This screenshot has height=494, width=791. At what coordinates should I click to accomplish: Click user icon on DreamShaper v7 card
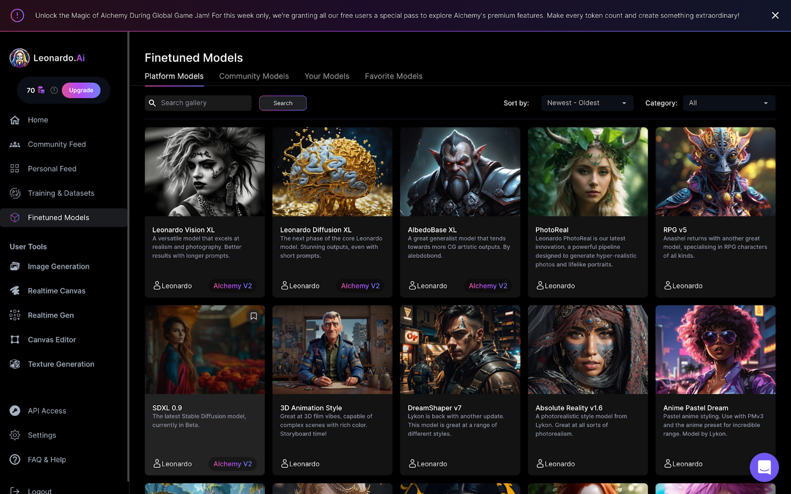(412, 463)
